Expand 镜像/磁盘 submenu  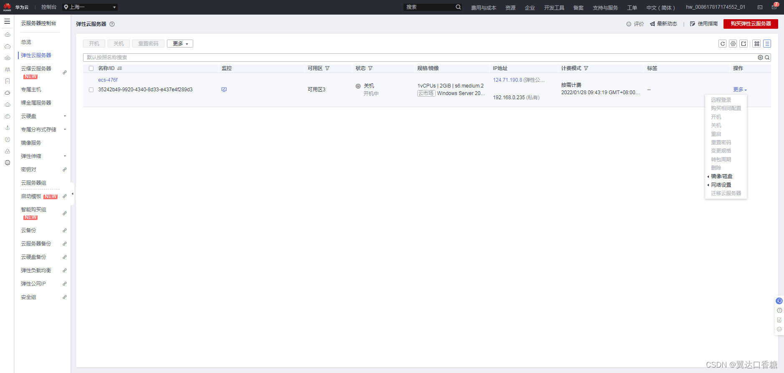click(721, 176)
